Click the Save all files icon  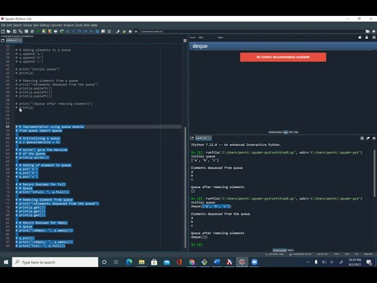tap(21, 31)
